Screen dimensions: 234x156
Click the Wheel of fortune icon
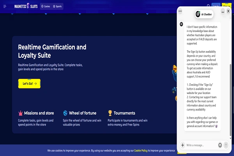click(65, 113)
